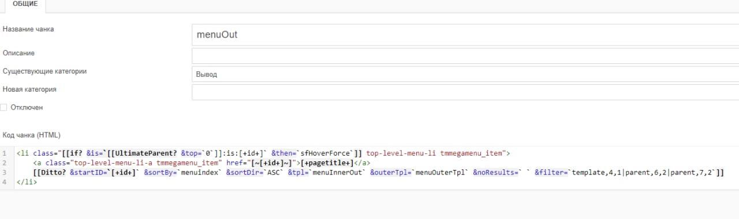The width and height of the screenshot is (739, 219).
Task: Open the Существующие категории dropdown showing Вывод
Action: [x=465, y=74]
